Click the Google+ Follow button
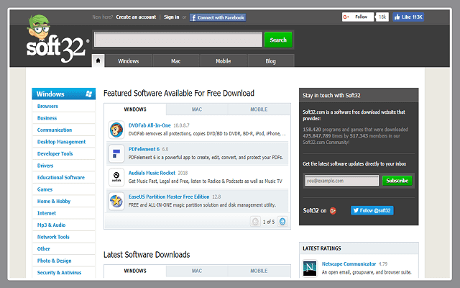This screenshot has width=460, height=288. (x=358, y=17)
